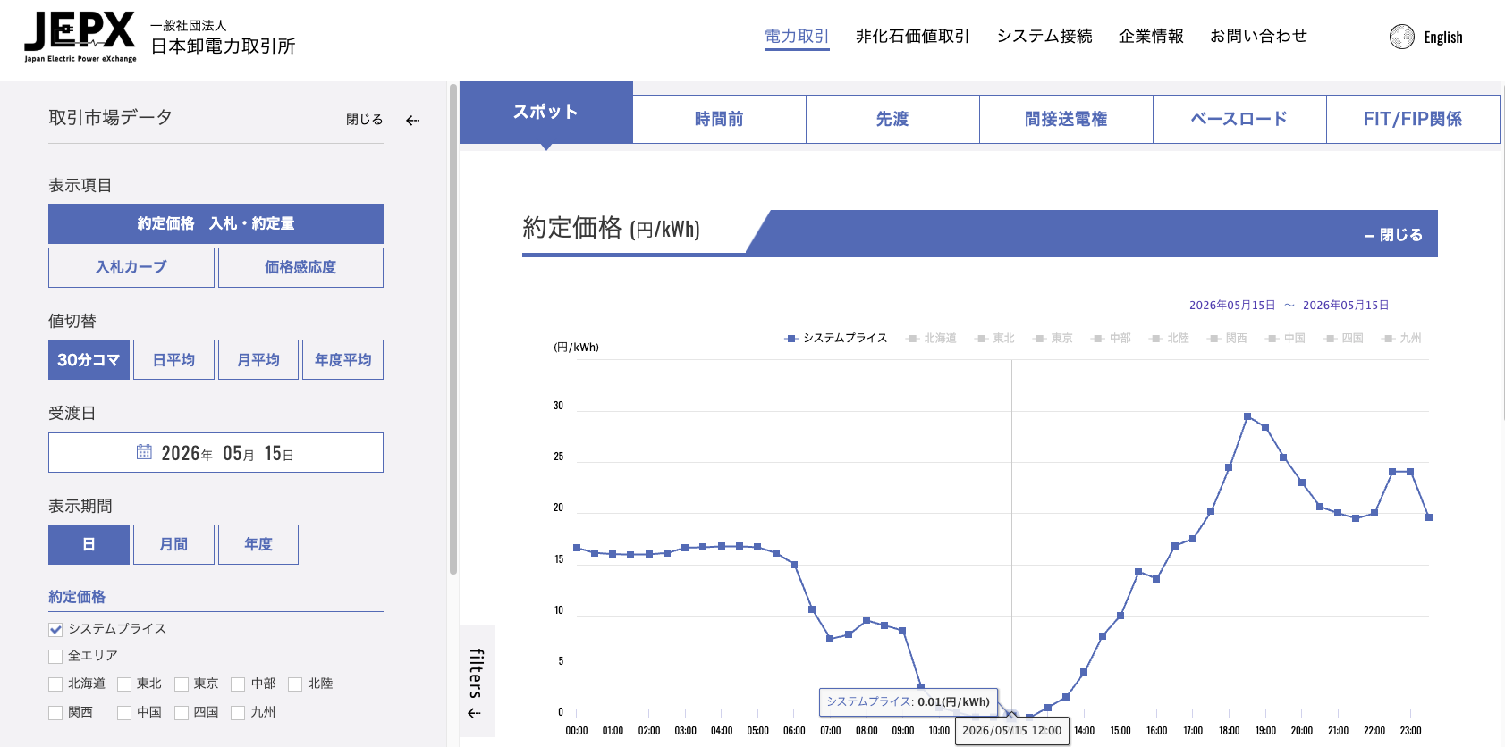Select the 入札カーブ button
The image size is (1505, 747).
(131, 267)
